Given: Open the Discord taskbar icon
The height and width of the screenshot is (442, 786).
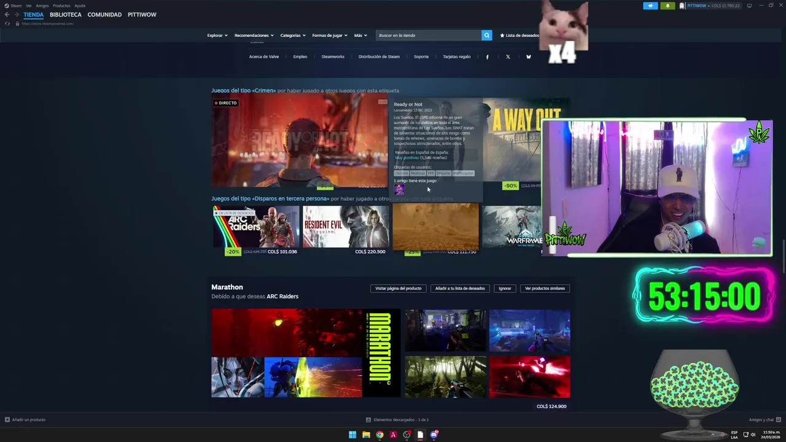Looking at the screenshot, I should point(434,435).
